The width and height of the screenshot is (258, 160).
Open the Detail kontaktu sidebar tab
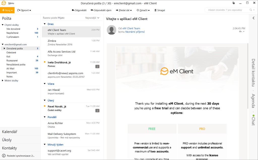point(253,73)
